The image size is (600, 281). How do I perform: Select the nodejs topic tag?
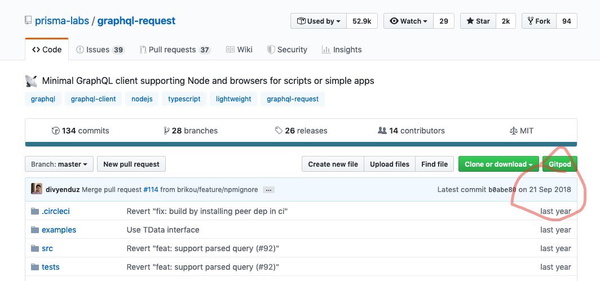click(x=142, y=99)
